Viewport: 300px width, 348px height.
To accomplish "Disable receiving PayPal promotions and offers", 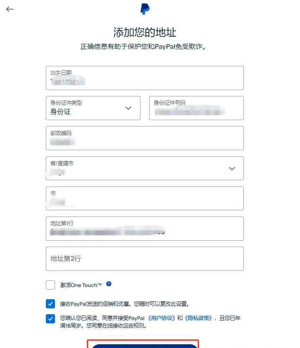I will coord(50,304).
